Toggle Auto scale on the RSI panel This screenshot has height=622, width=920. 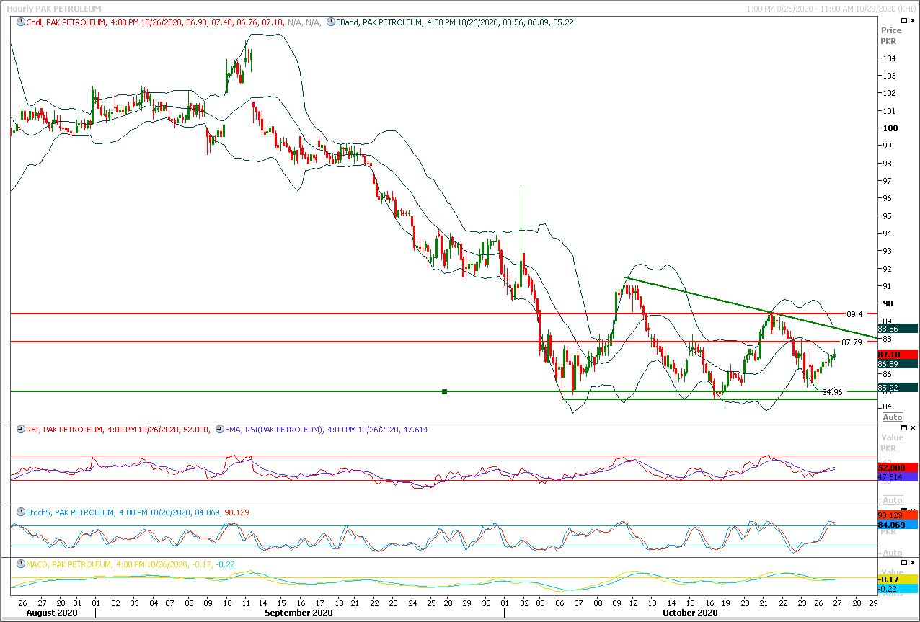pyautogui.click(x=892, y=500)
